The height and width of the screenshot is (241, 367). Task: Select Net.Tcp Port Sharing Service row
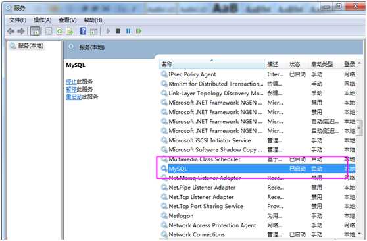pos(257,206)
